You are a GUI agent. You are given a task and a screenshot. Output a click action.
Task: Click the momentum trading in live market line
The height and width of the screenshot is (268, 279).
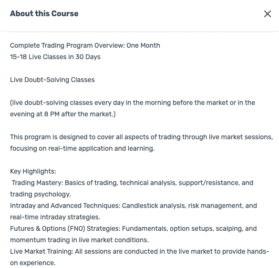(79, 240)
